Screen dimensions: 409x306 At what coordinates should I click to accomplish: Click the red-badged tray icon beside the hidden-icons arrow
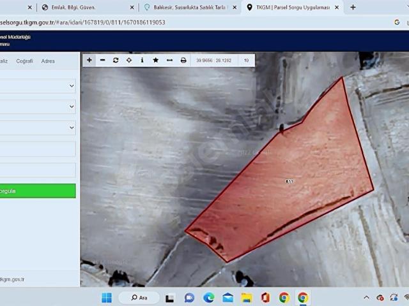click(x=380, y=298)
